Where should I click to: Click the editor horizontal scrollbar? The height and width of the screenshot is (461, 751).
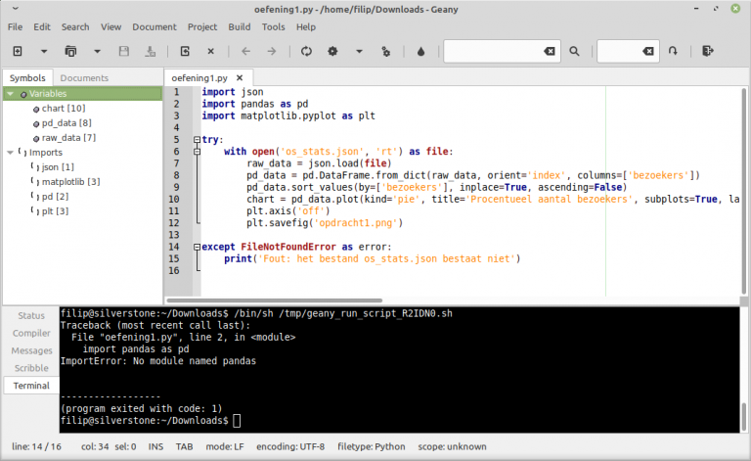click(274, 300)
